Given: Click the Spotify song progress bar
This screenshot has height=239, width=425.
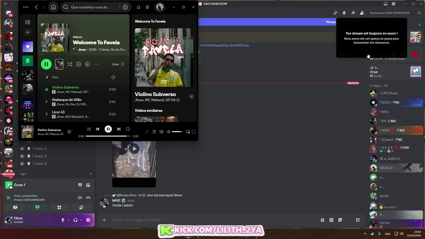Looking at the screenshot, I should (x=108, y=136).
